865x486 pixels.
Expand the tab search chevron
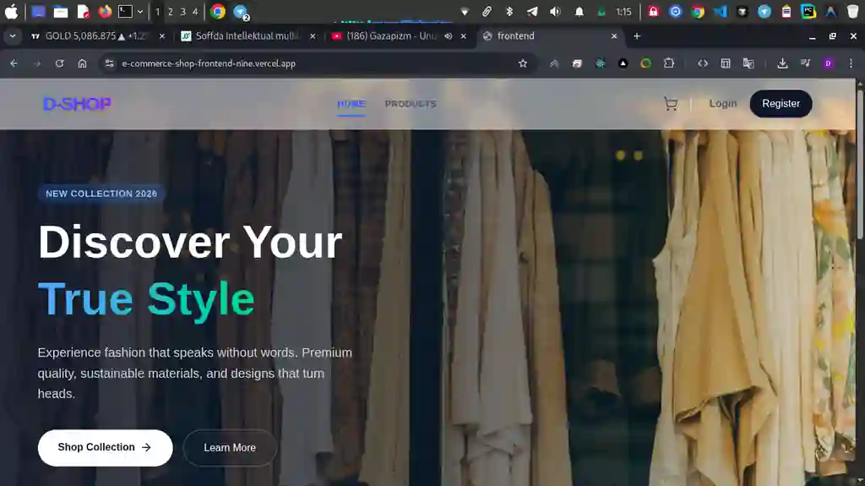[x=13, y=36]
